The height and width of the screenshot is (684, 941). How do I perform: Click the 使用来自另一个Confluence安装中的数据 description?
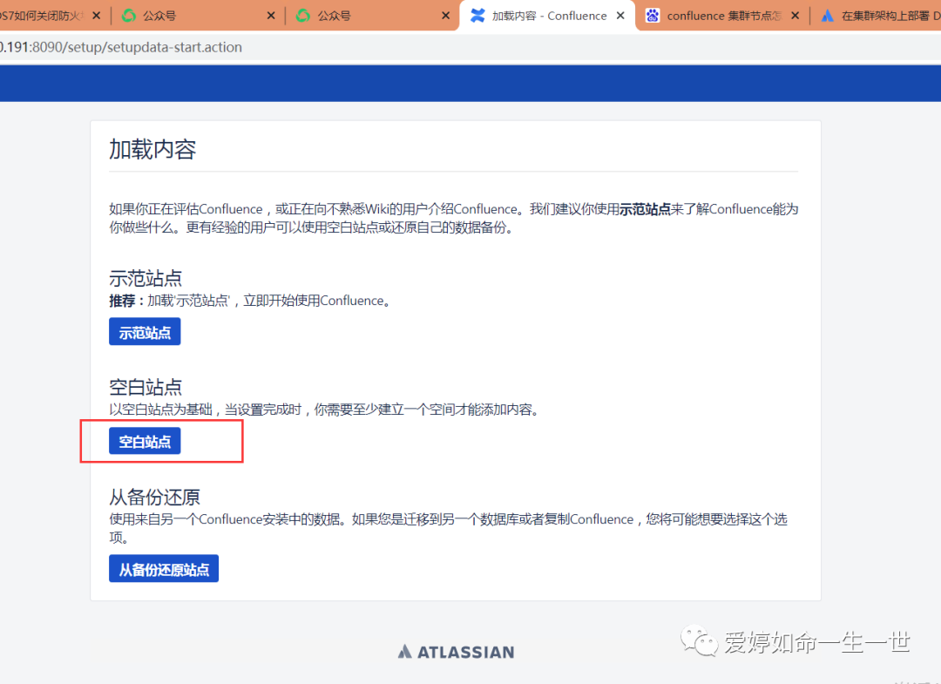[x=449, y=528]
